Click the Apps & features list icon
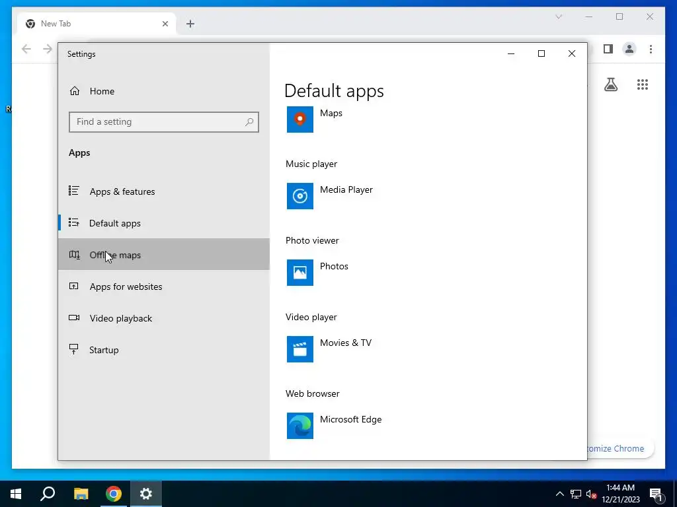Screen dimensions: 677x507 (74, 191)
